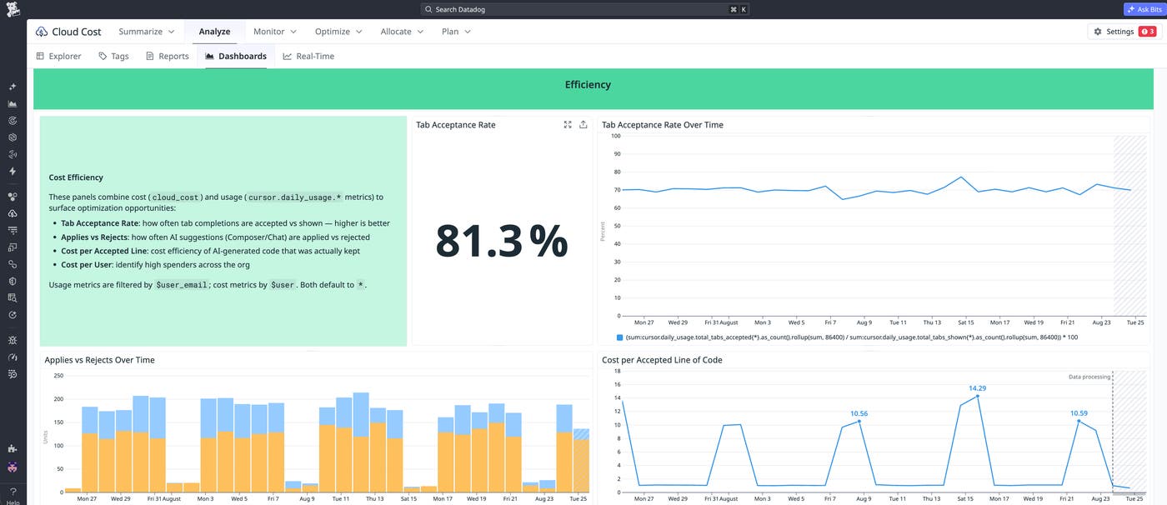
Task: Open the Summarize dropdown menu
Action: click(x=147, y=32)
